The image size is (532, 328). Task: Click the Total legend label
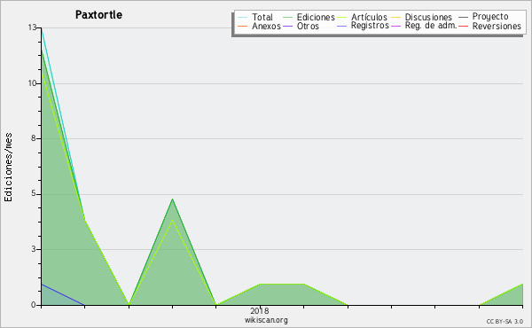262,17
